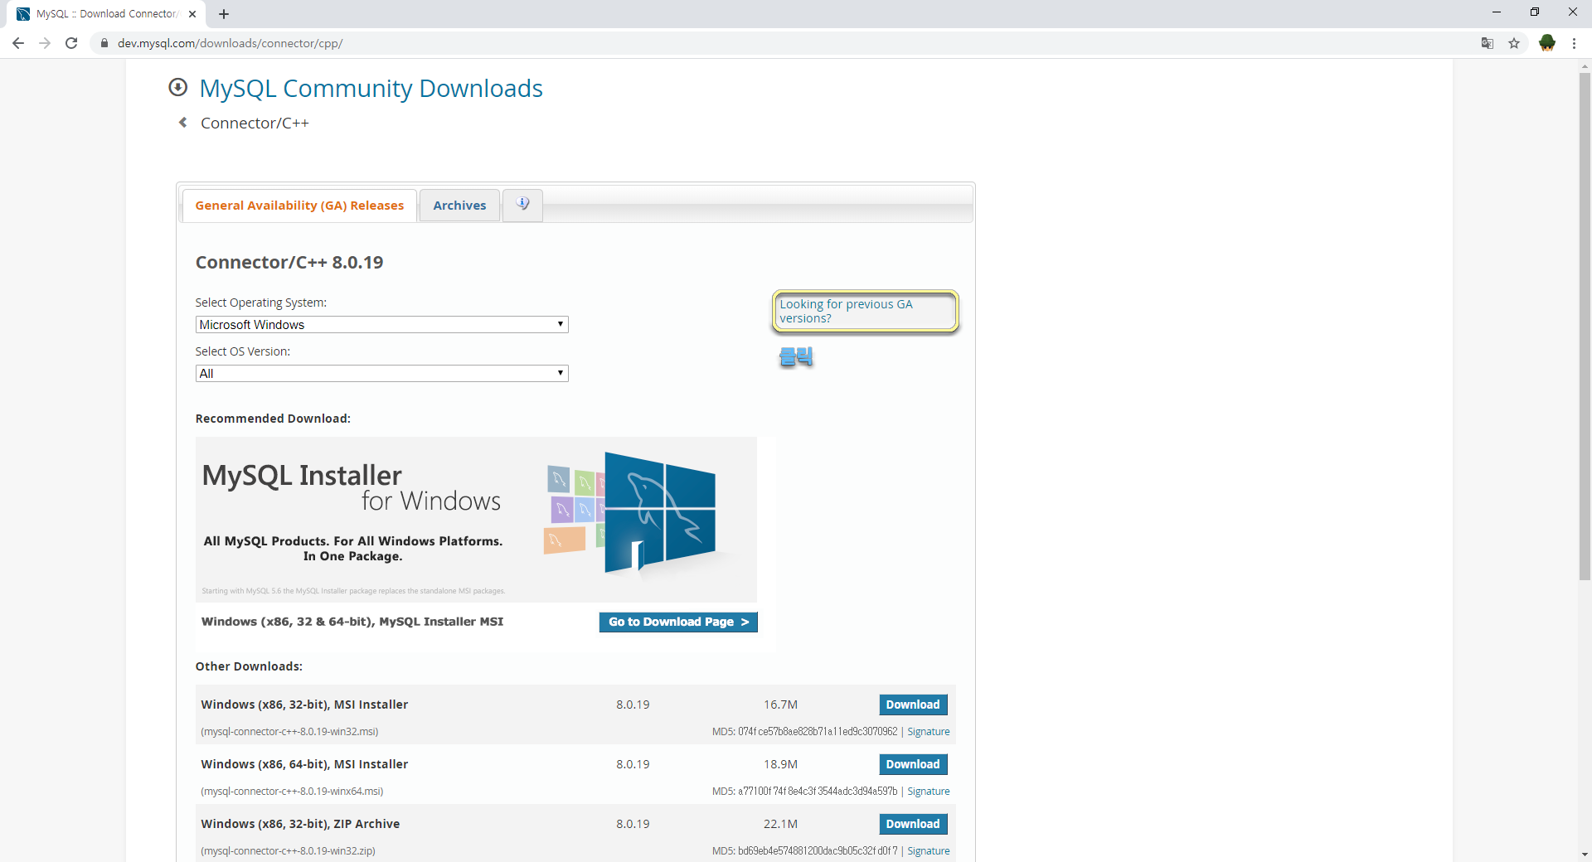Open Signature link for win32.zip
1592x862 pixels.
[x=929, y=851]
